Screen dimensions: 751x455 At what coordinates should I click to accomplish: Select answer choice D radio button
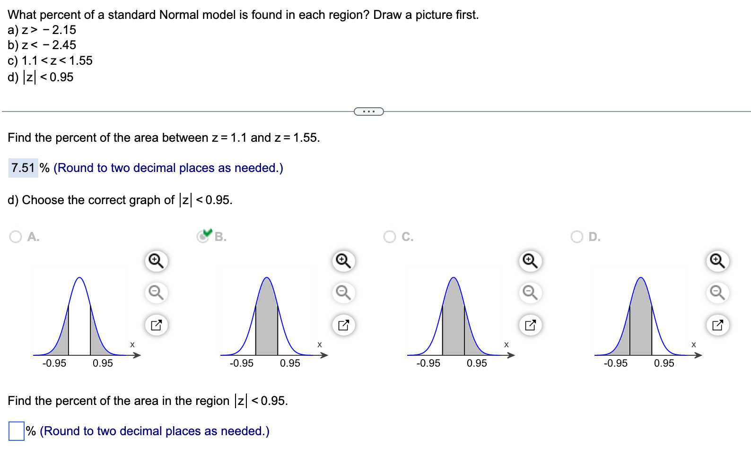[x=576, y=236]
